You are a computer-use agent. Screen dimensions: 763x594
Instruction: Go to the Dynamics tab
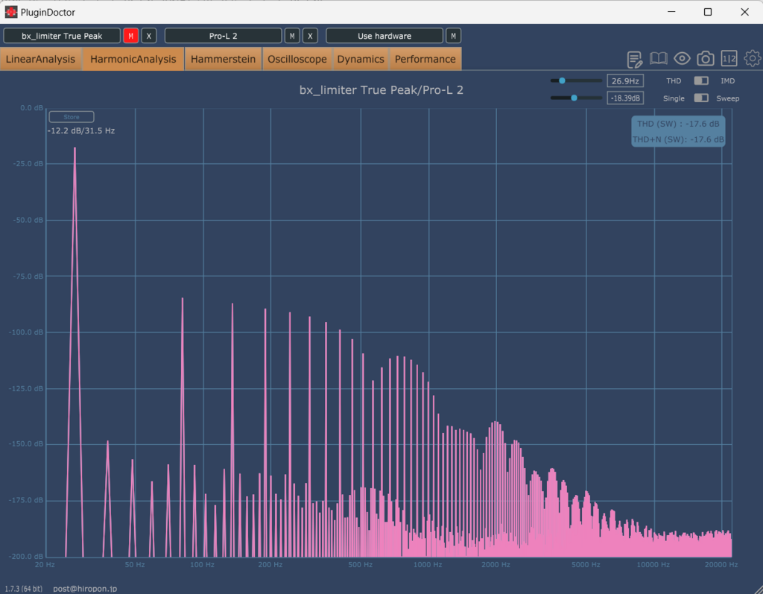[x=361, y=59]
